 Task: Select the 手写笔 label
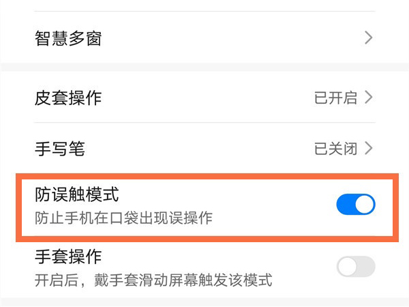click(x=59, y=148)
